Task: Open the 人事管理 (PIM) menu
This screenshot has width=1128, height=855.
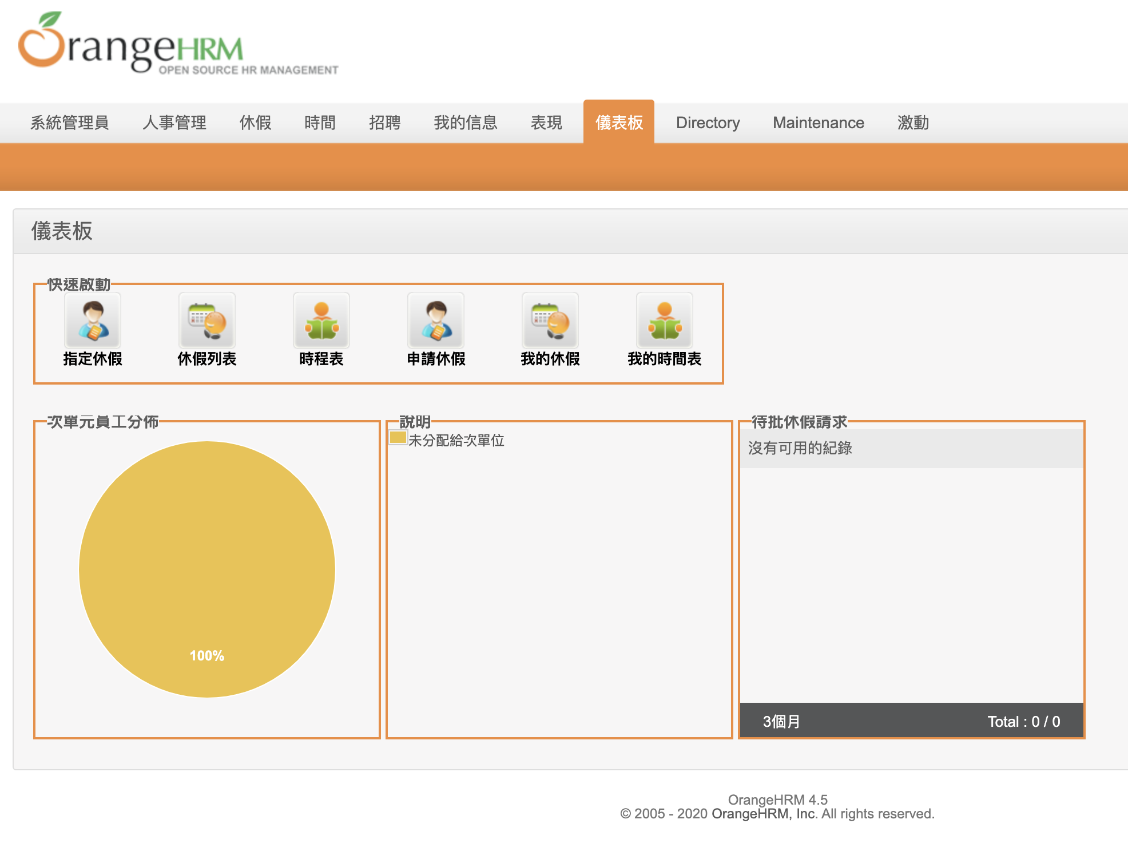Action: [174, 122]
